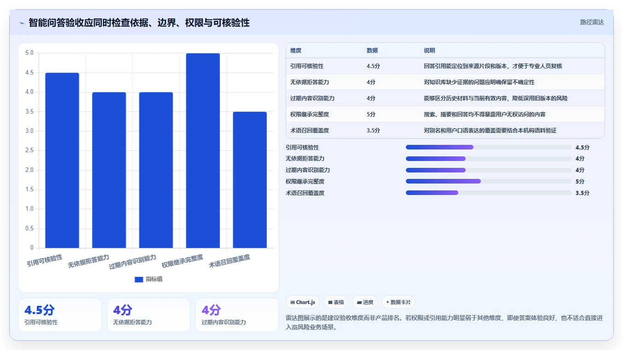Click the chart bar for 无依据拒答能力
The width and height of the screenshot is (623, 350).
coord(109,170)
